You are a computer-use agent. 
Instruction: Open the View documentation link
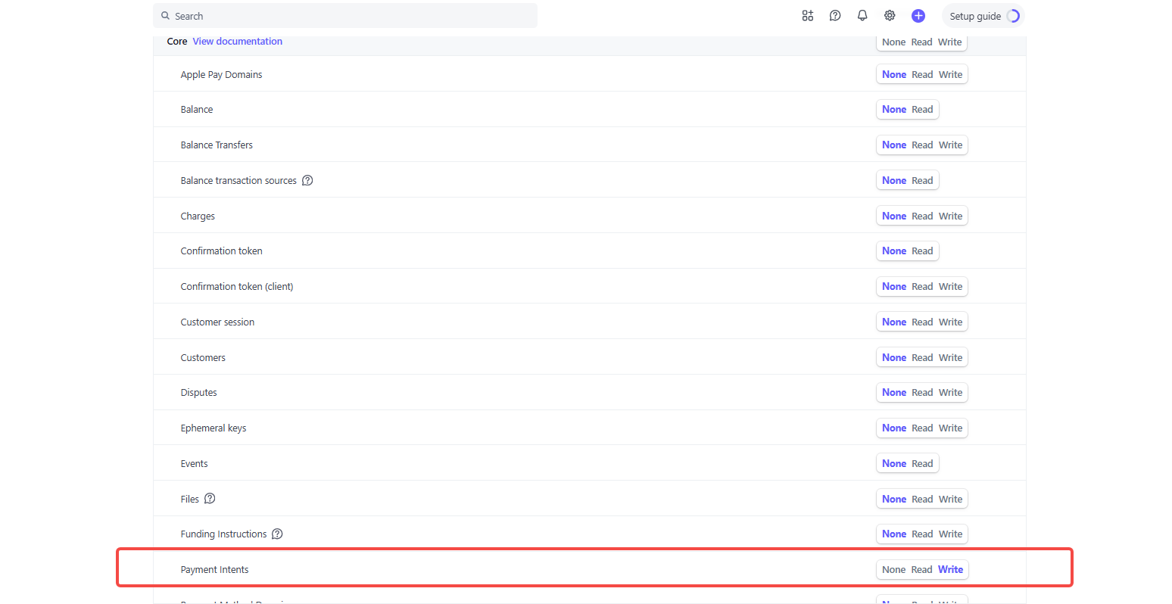click(x=237, y=42)
